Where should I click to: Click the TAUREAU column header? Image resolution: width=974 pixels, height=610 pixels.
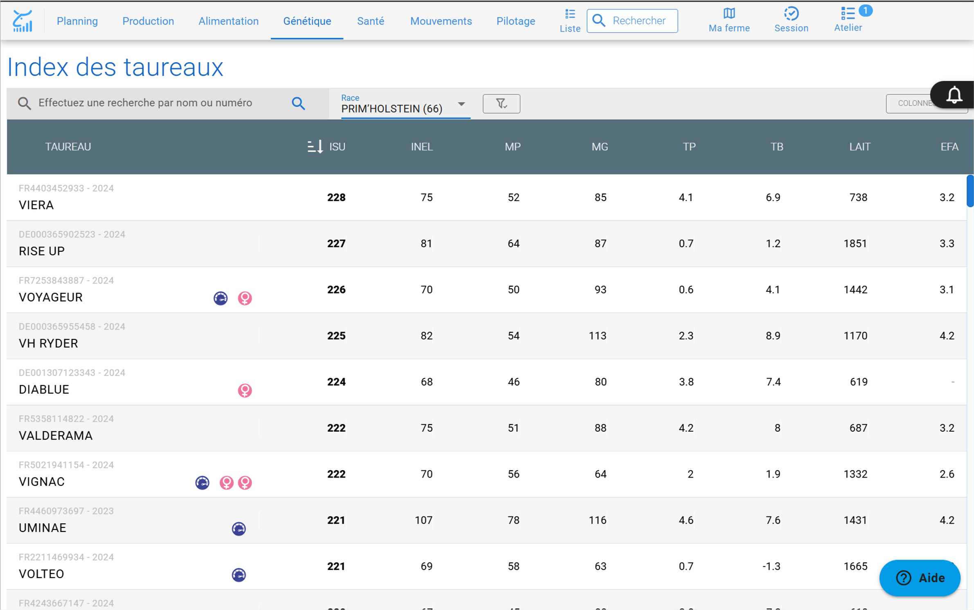[x=68, y=146]
